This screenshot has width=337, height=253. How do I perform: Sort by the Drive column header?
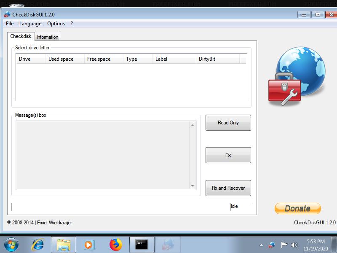click(31, 59)
